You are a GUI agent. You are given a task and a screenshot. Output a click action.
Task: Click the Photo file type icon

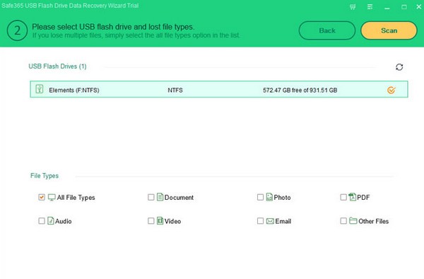point(269,197)
